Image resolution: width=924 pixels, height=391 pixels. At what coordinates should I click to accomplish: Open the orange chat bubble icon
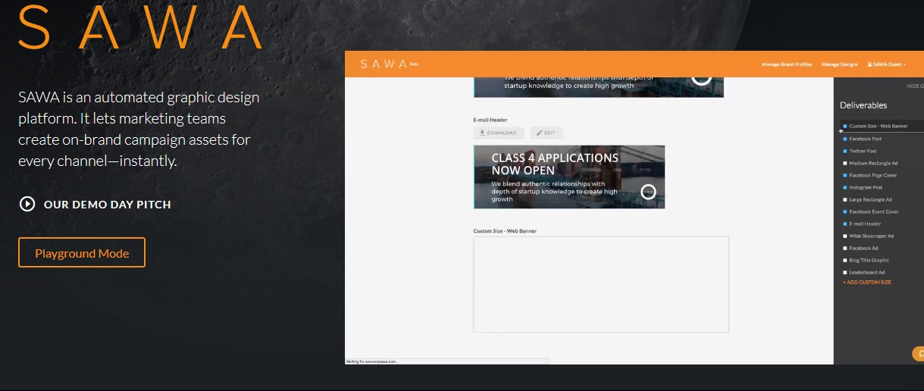[x=918, y=353]
